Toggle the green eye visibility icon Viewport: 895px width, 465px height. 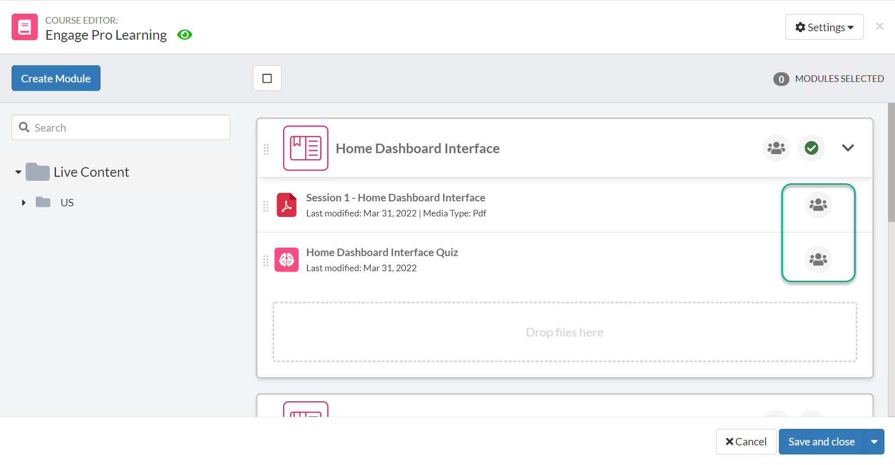(185, 35)
